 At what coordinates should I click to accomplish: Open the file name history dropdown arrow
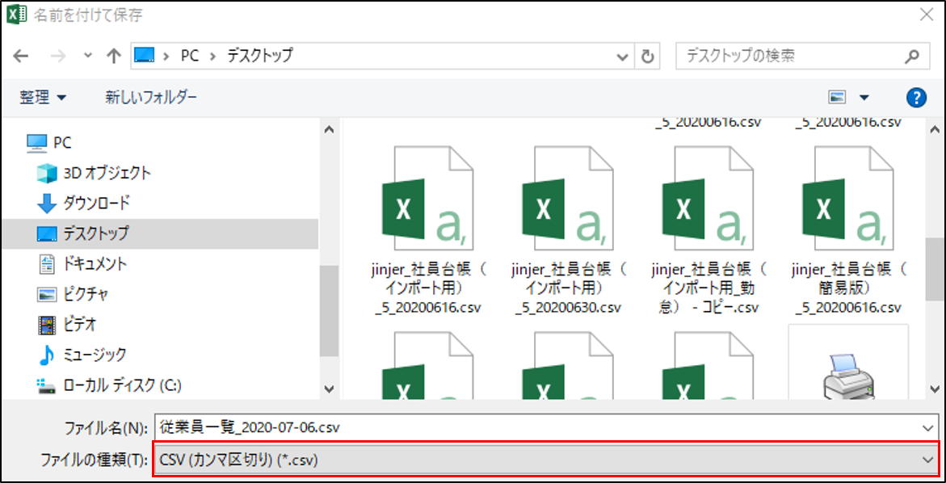[926, 426]
